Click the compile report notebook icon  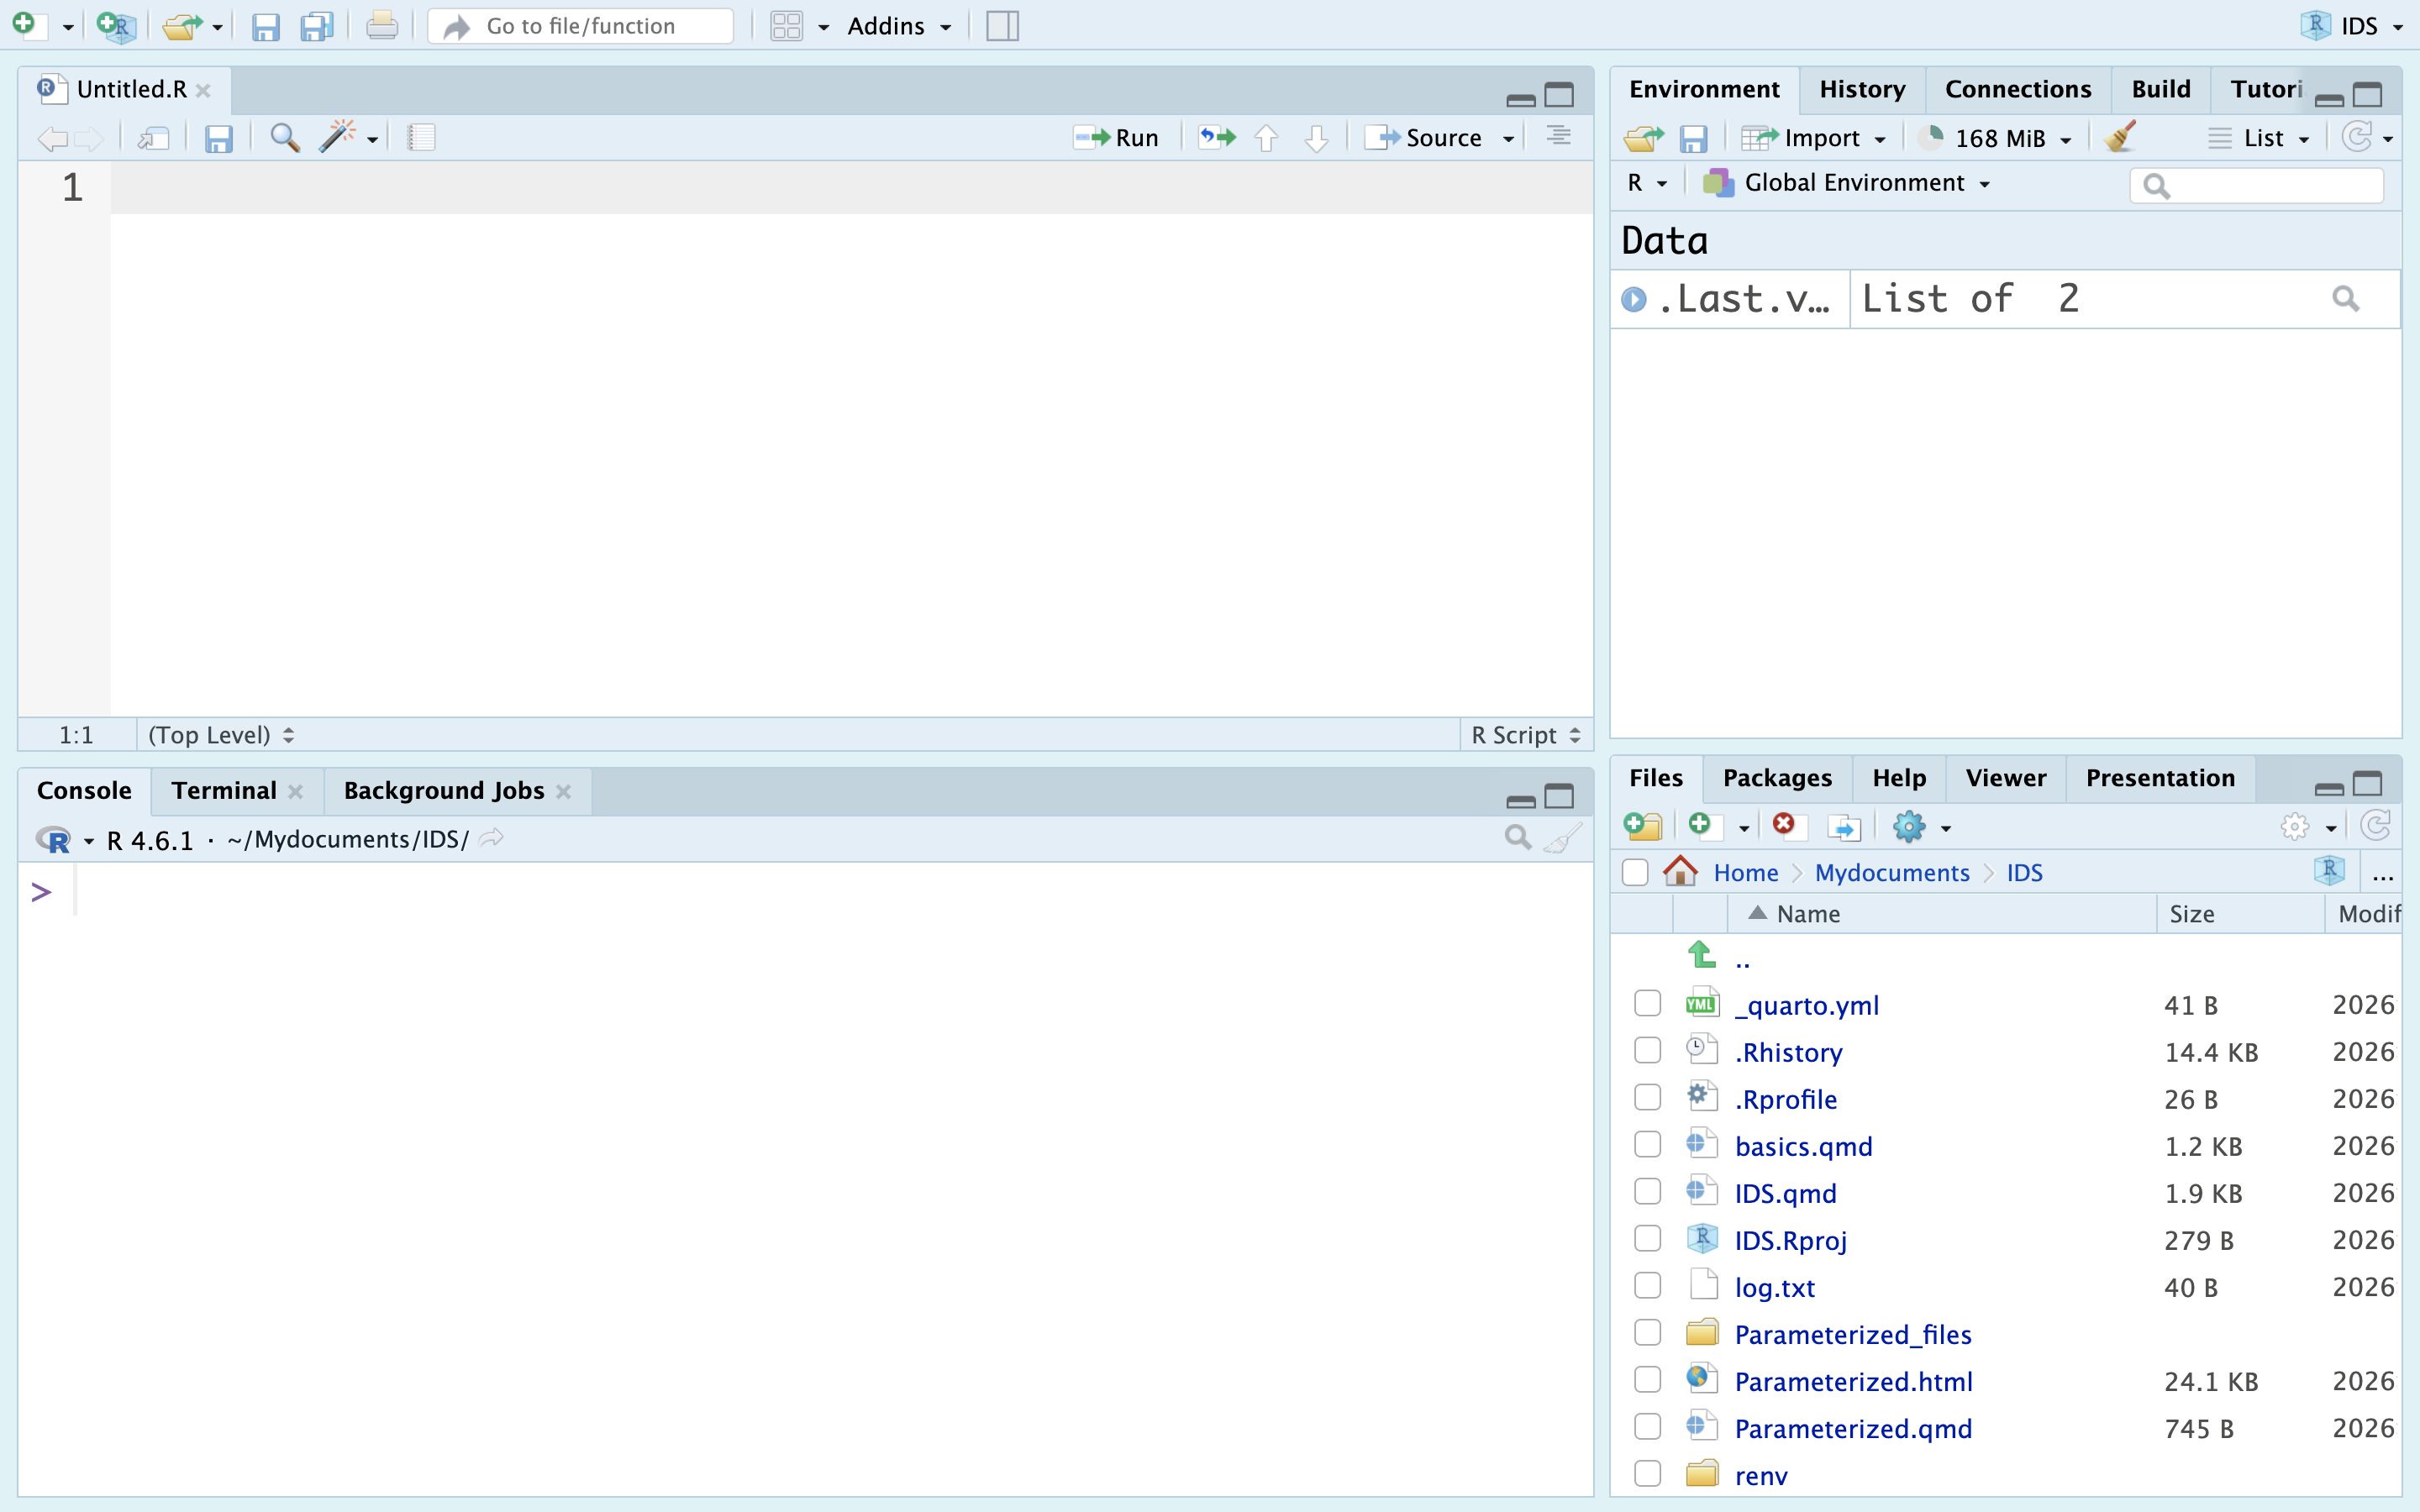[421, 137]
